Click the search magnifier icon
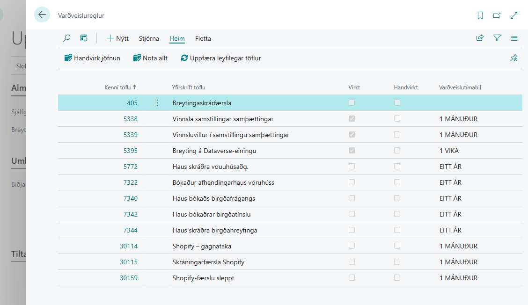Image resolution: width=528 pixels, height=305 pixels. pos(66,38)
